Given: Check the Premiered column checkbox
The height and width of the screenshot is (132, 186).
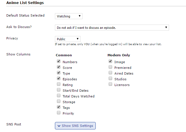Looking at the screenshot, I should (x=110, y=67).
